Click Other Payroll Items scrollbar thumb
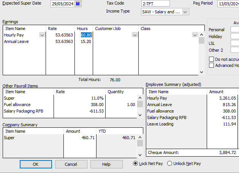The width and height of the screenshot is (239, 173). (x=140, y=104)
